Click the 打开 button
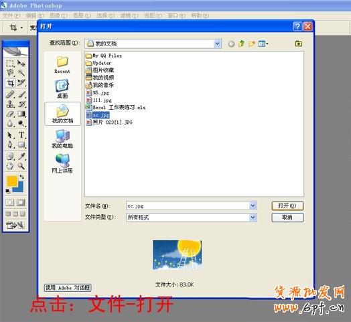Screen dimensions: 351x322 tap(287, 206)
